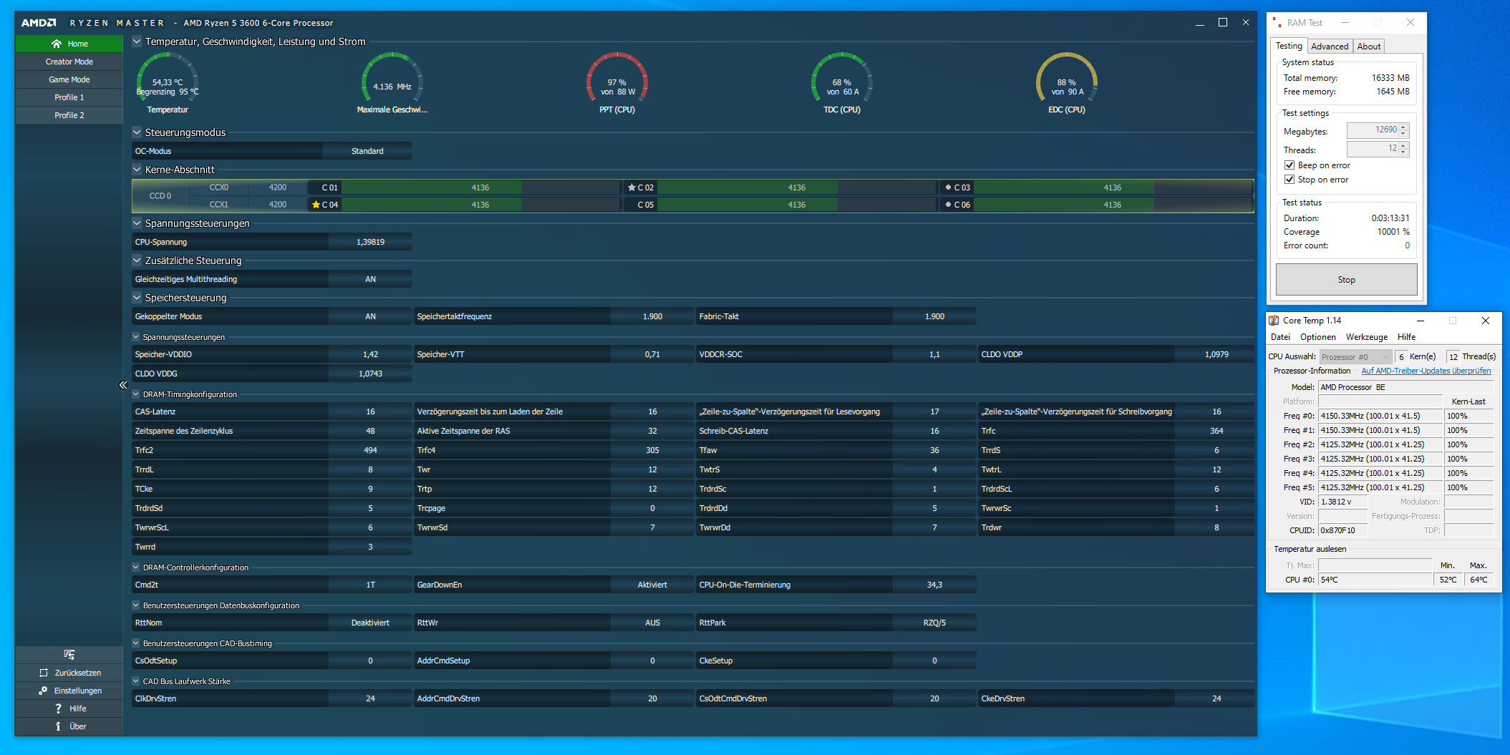The height and width of the screenshot is (755, 1510).
Task: Click the CCX0 4200 value
Action: point(278,187)
